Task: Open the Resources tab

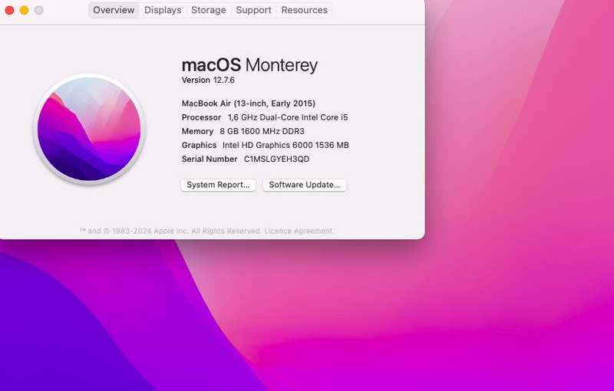Action: coord(304,10)
